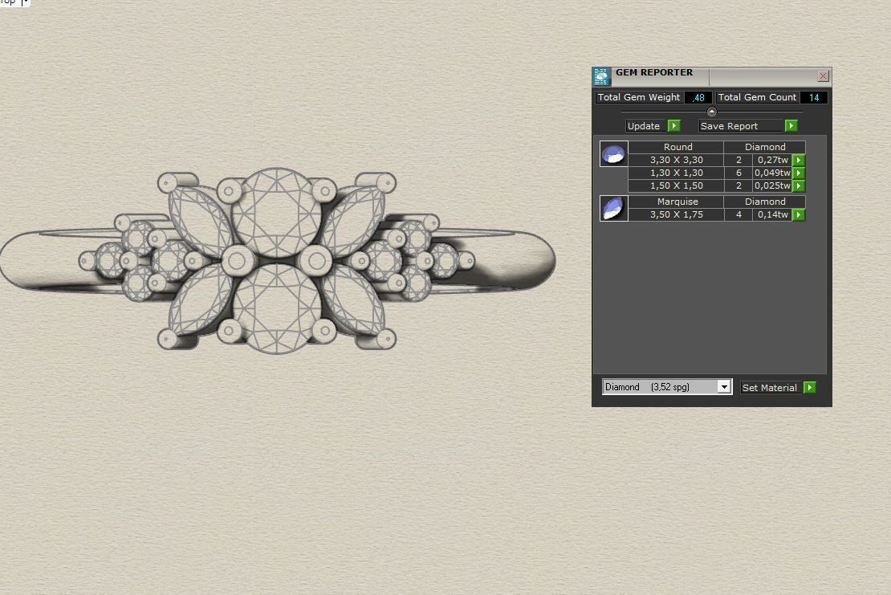Viewport: 891px width, 595px height.
Task: Click the green arrow next to Set Material
Action: coord(810,388)
